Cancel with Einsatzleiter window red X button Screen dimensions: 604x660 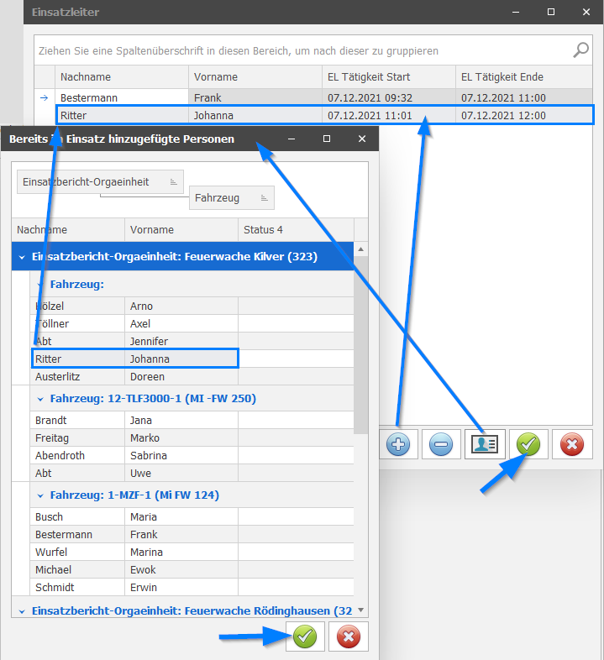point(572,444)
